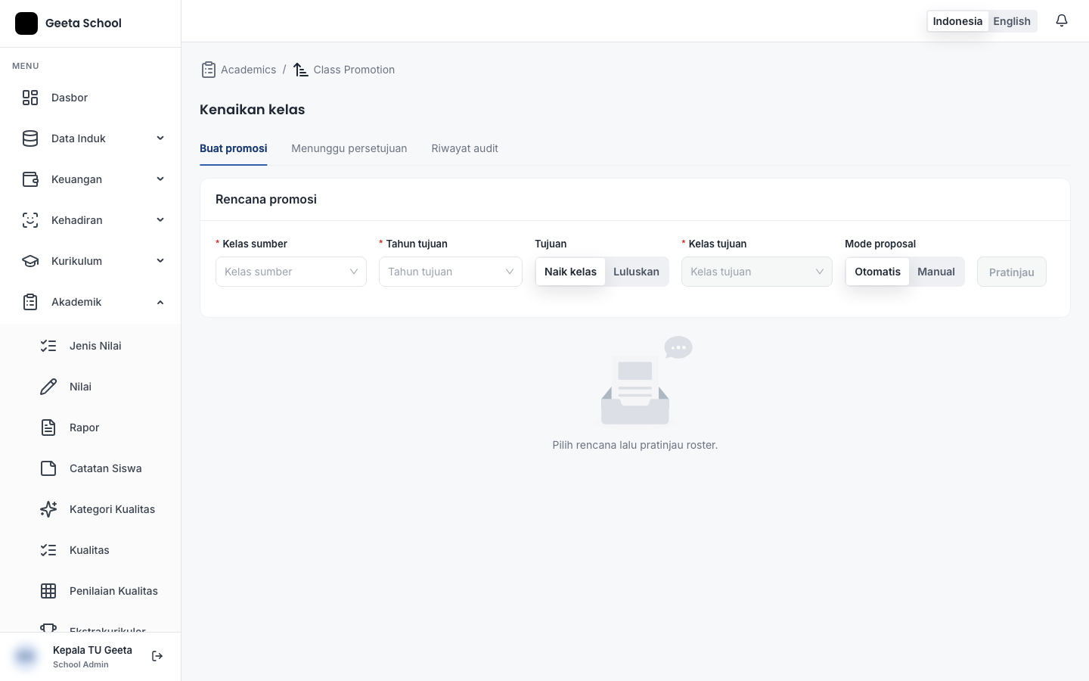
Task: Click the Data Induk database icon
Action: pos(30,138)
